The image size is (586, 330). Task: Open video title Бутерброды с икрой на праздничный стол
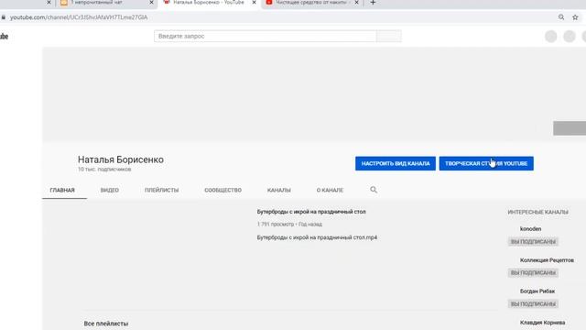(x=311, y=212)
